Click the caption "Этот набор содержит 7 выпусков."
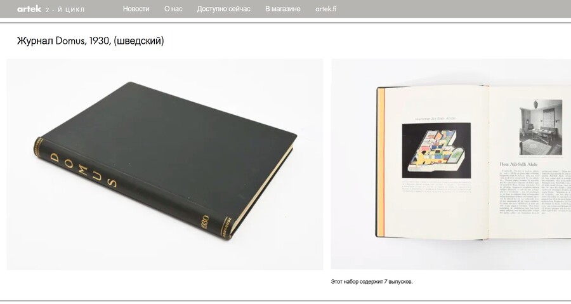Screen dimensions: 571x304 (372, 282)
